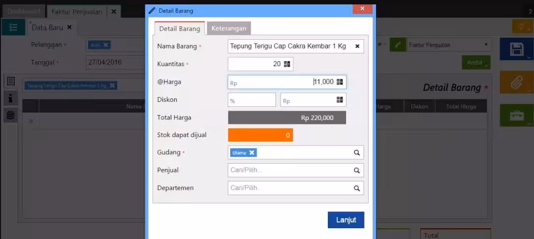The image size is (534, 239).
Task: Click the Kuantitas field showing 20
Action: coord(261,64)
